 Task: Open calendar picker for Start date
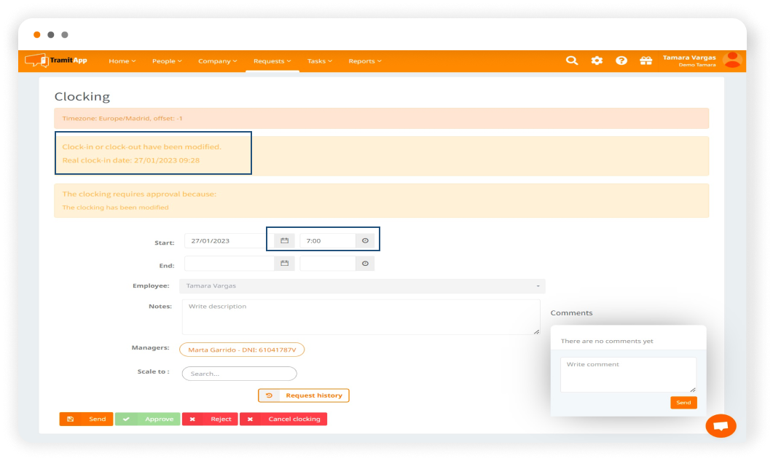[285, 240]
